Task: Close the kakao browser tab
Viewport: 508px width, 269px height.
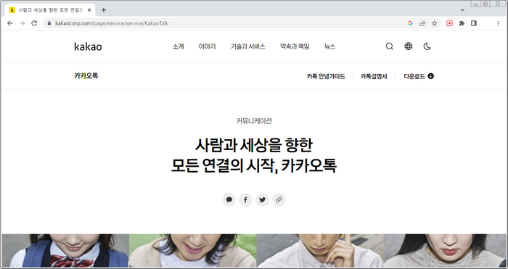Action: 89,10
